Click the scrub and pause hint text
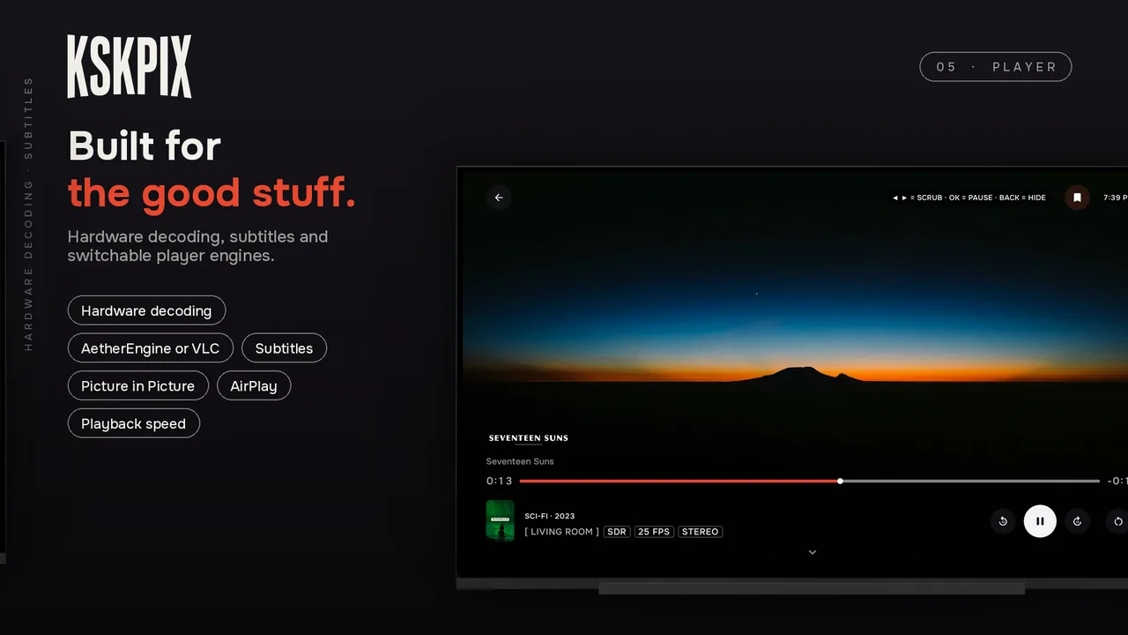 (969, 198)
